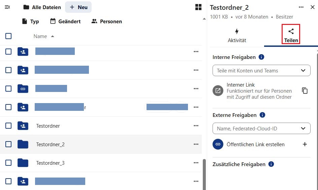
Task: Copy the internal link to clipboard
Action: tap(305, 91)
